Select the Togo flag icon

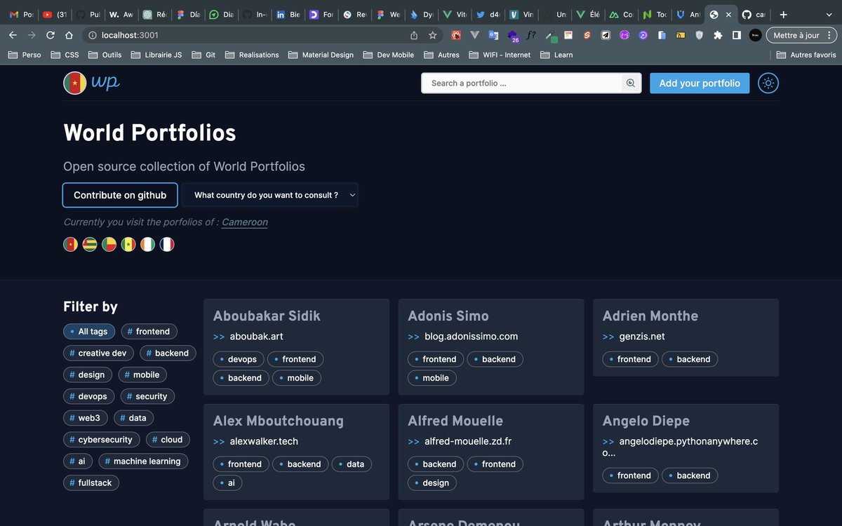pos(90,244)
